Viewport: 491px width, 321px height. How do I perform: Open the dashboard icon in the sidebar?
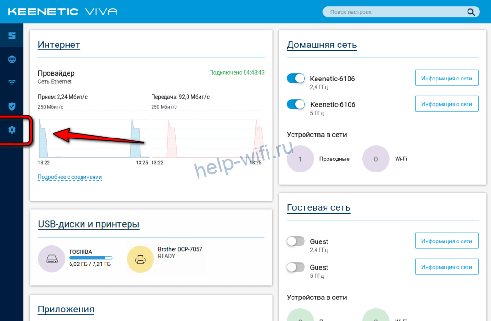pyautogui.click(x=12, y=35)
